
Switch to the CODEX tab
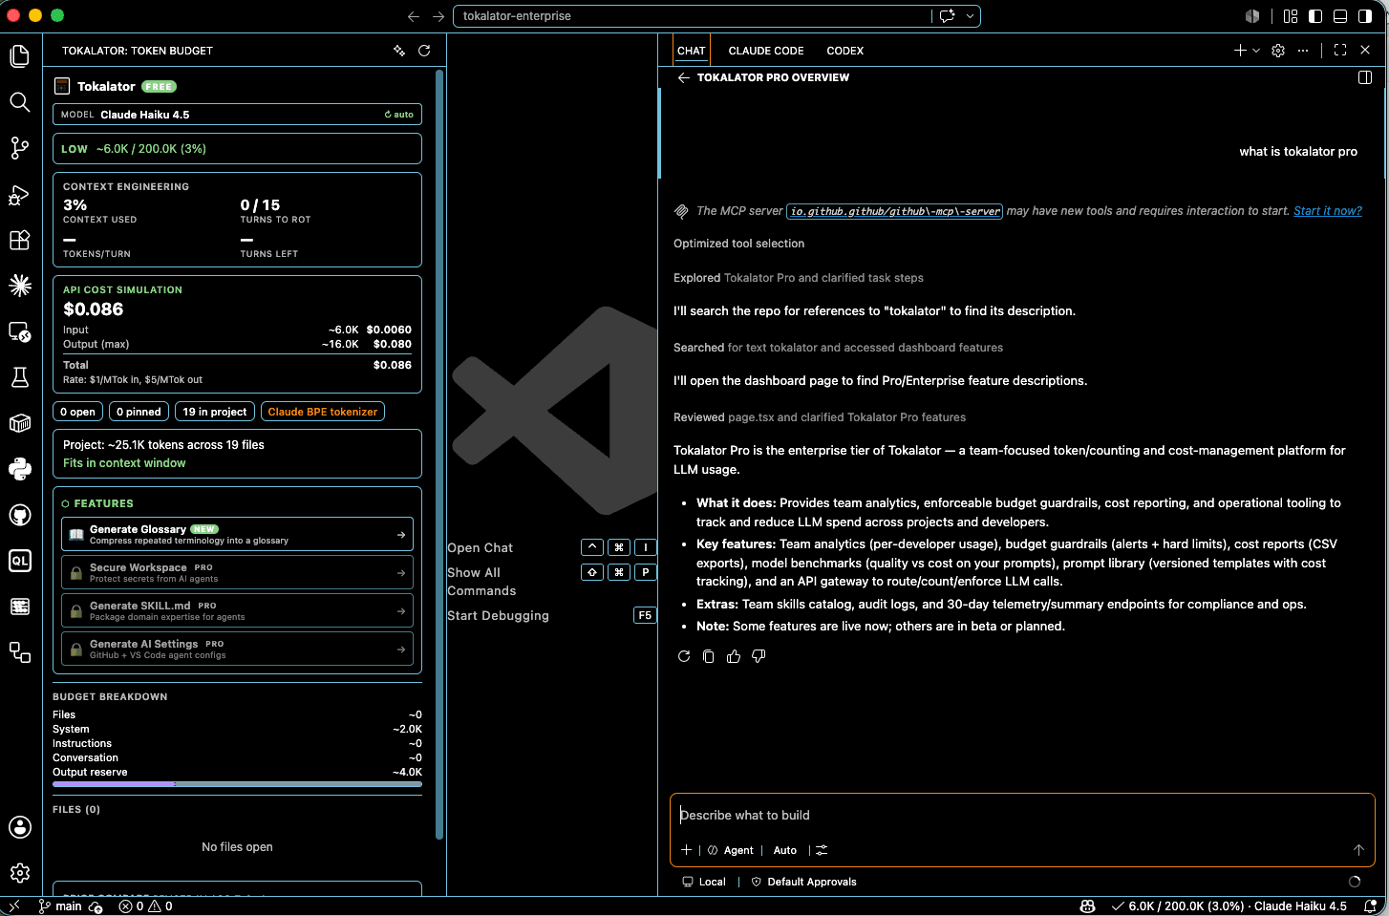(844, 51)
